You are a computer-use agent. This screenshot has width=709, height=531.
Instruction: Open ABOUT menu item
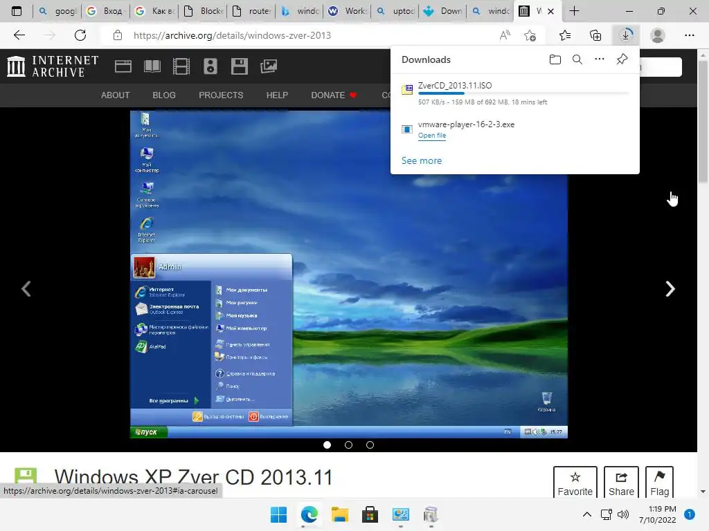(x=116, y=95)
